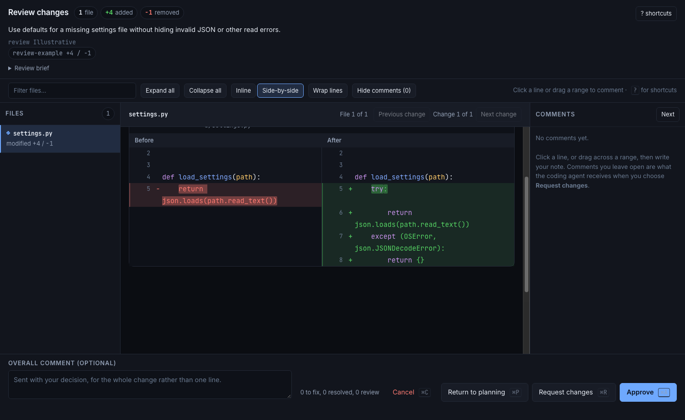685x420 pixels.
Task: Approve the changes
Action: [648, 392]
